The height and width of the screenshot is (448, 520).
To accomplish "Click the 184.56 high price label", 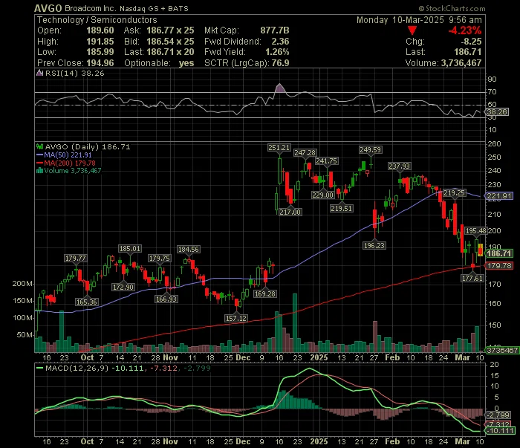I will pyautogui.click(x=189, y=250).
